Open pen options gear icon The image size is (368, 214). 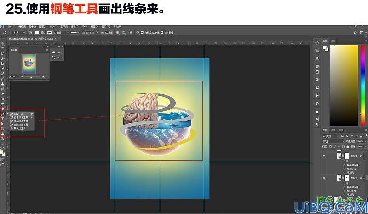(x=138, y=32)
